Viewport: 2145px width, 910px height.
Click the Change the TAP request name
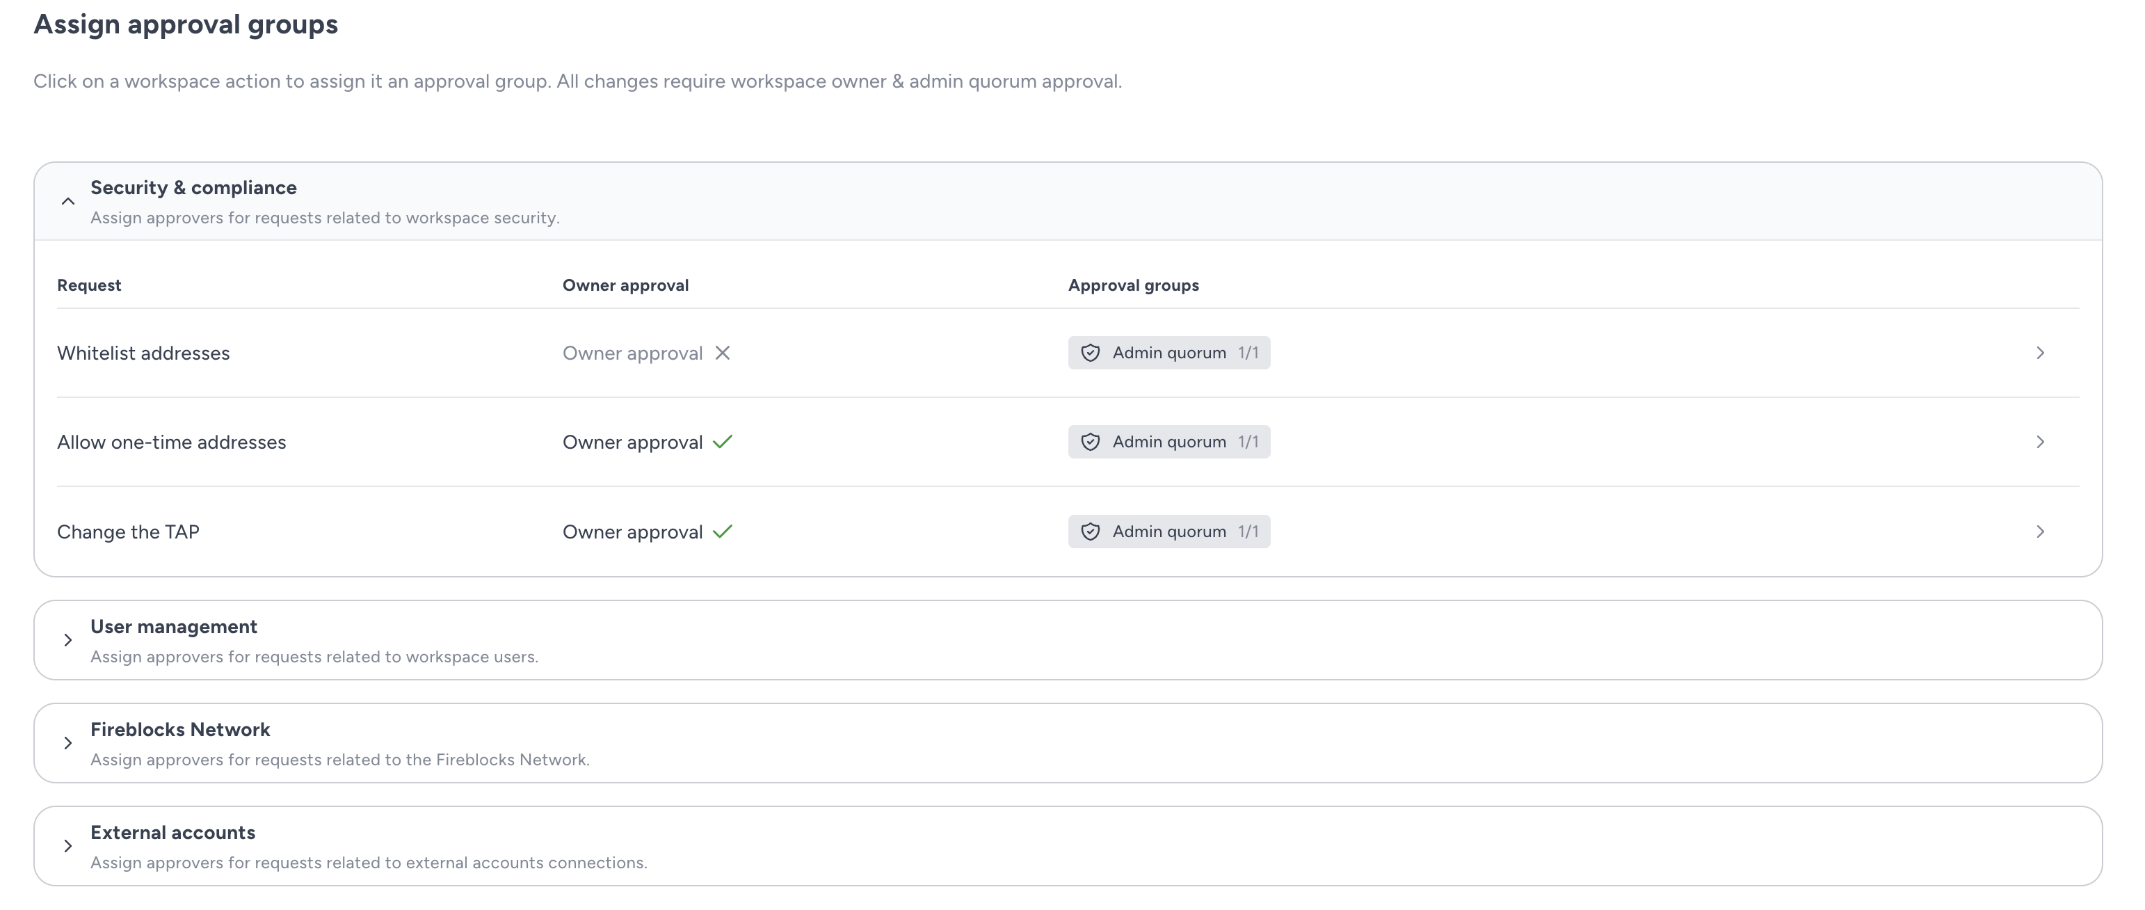[x=128, y=533]
